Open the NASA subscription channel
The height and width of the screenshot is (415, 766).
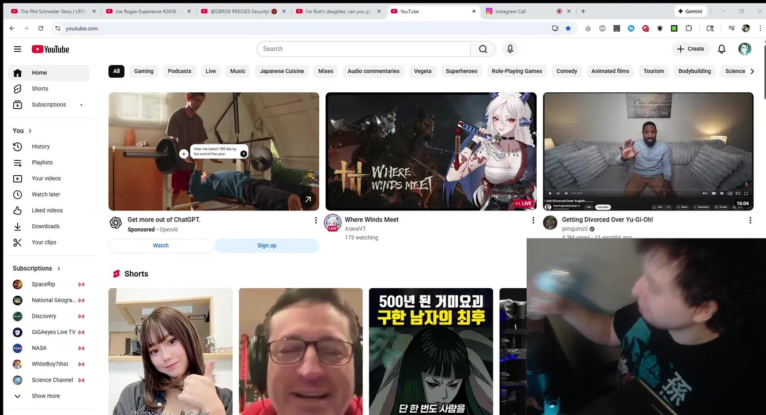click(x=49, y=348)
